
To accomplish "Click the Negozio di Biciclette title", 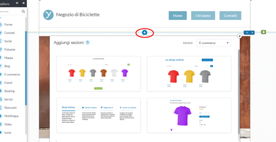I will point(78,15).
